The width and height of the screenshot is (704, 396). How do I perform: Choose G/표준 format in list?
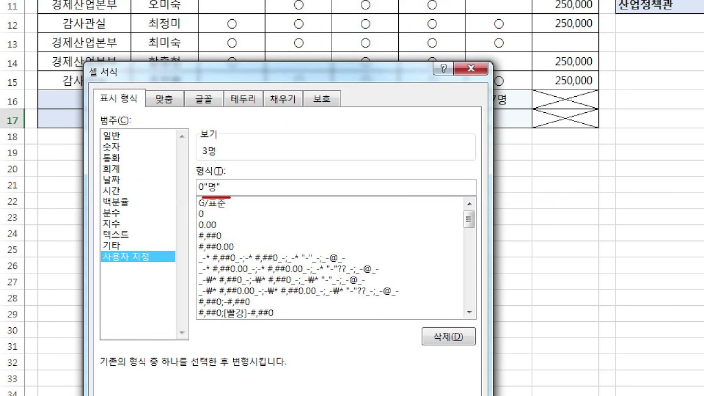coord(330,203)
